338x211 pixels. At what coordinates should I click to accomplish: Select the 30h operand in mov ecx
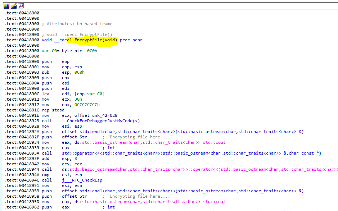78,99
